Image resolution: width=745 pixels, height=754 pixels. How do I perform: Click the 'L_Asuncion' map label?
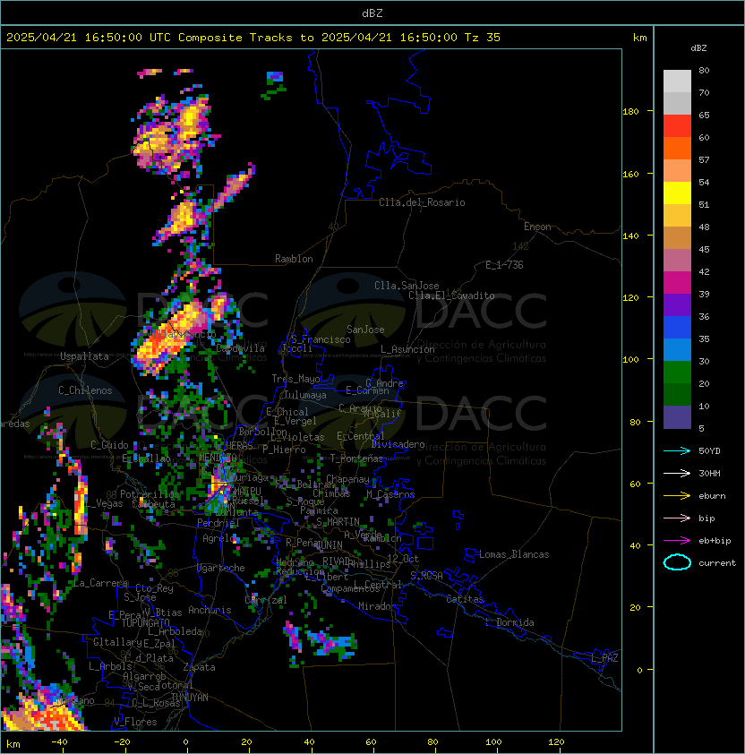click(407, 349)
